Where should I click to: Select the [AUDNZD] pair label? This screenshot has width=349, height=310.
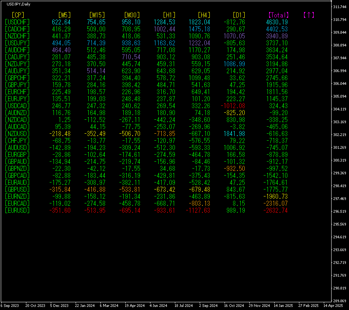click(17, 113)
